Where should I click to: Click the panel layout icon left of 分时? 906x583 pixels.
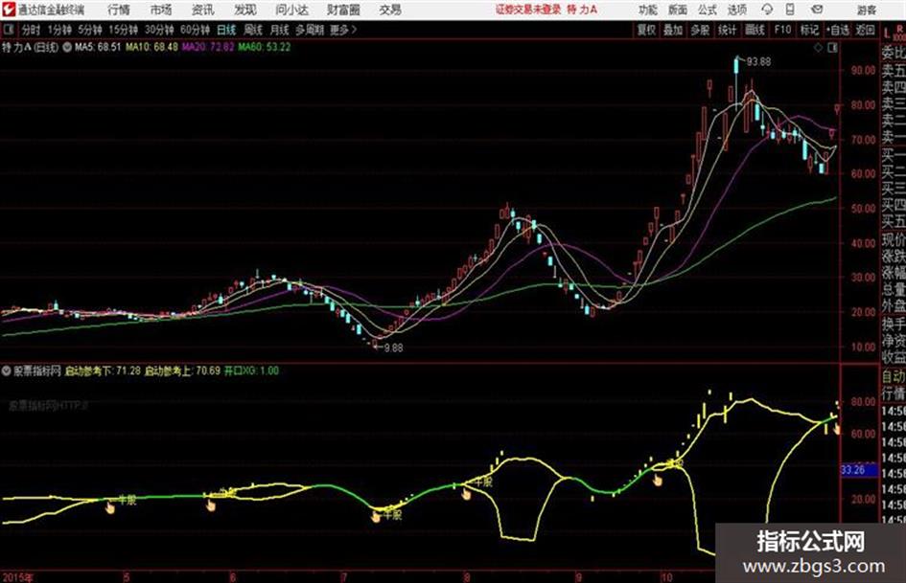[8, 30]
